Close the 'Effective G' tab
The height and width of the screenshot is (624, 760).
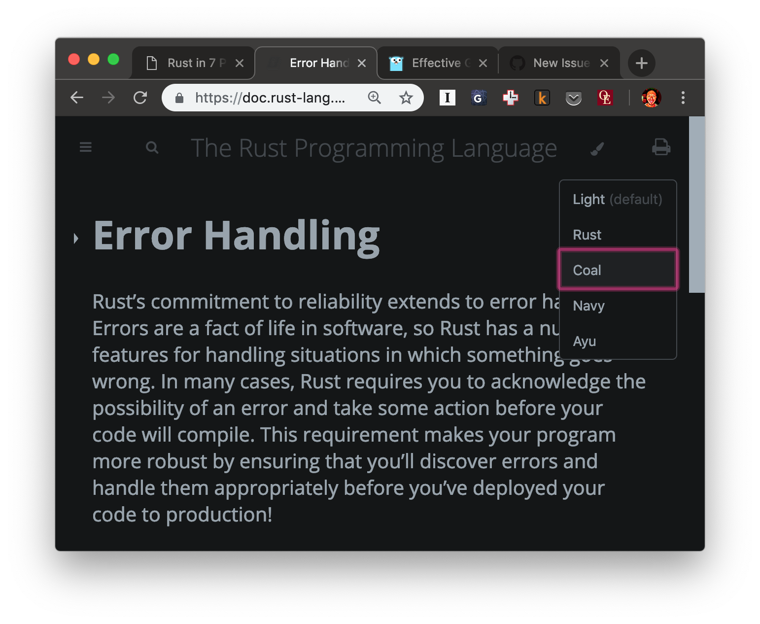point(483,63)
